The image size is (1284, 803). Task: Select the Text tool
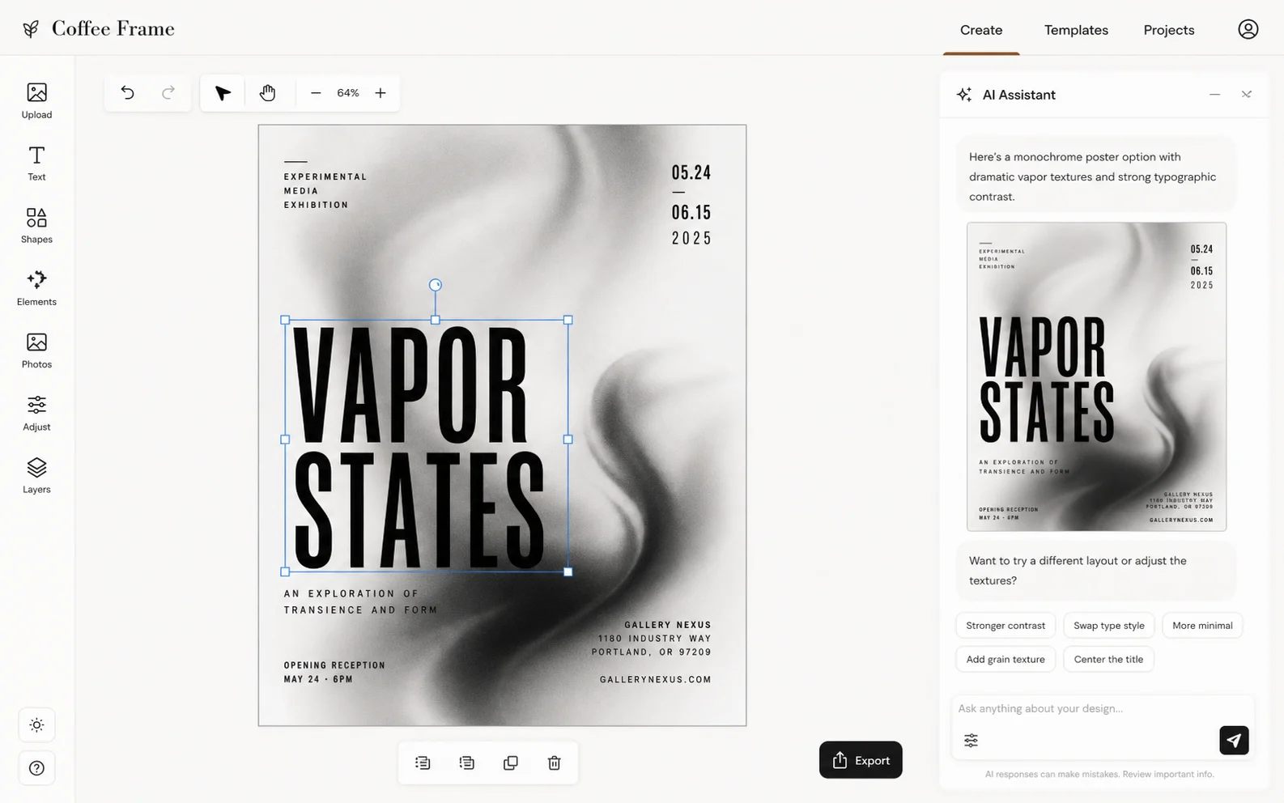(36, 163)
